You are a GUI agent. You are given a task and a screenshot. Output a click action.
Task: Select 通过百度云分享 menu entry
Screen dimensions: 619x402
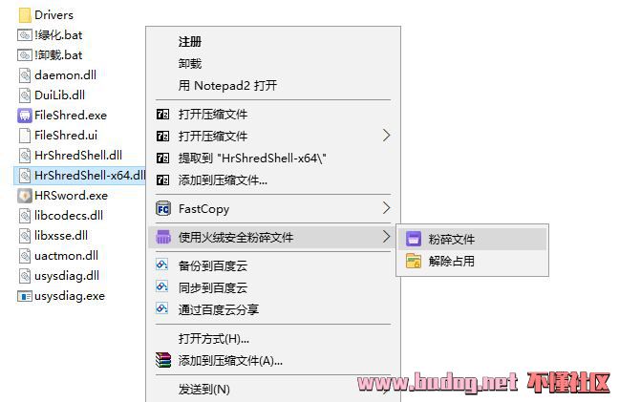pos(219,309)
